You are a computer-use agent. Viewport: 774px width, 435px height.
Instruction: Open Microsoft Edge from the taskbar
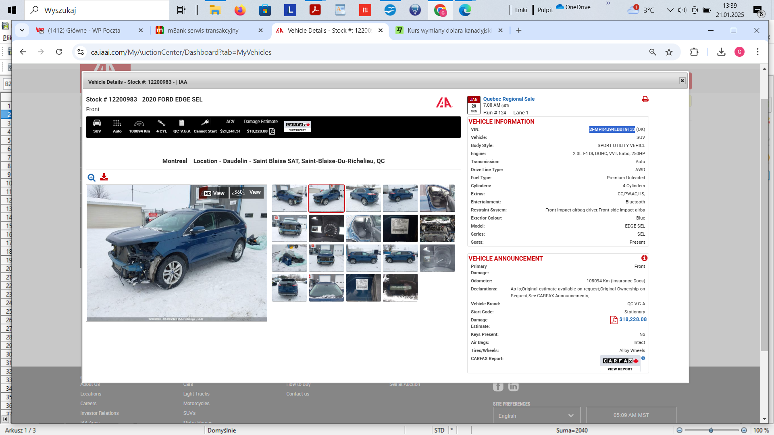[x=465, y=10]
